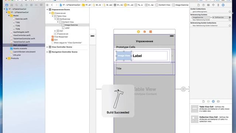This screenshot has width=236, height=133.
Task: Collapse the Model folder
Action: (9, 16)
